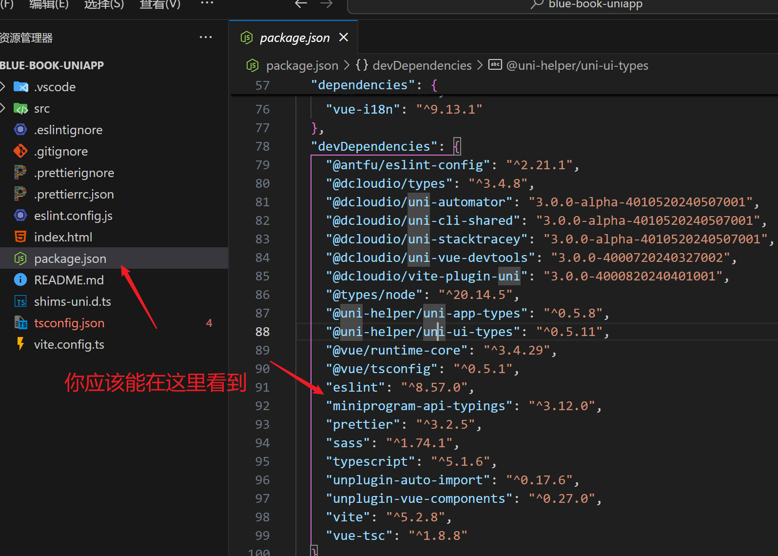
Task: Open .prettierrc.json in the explorer
Action: [x=74, y=194]
